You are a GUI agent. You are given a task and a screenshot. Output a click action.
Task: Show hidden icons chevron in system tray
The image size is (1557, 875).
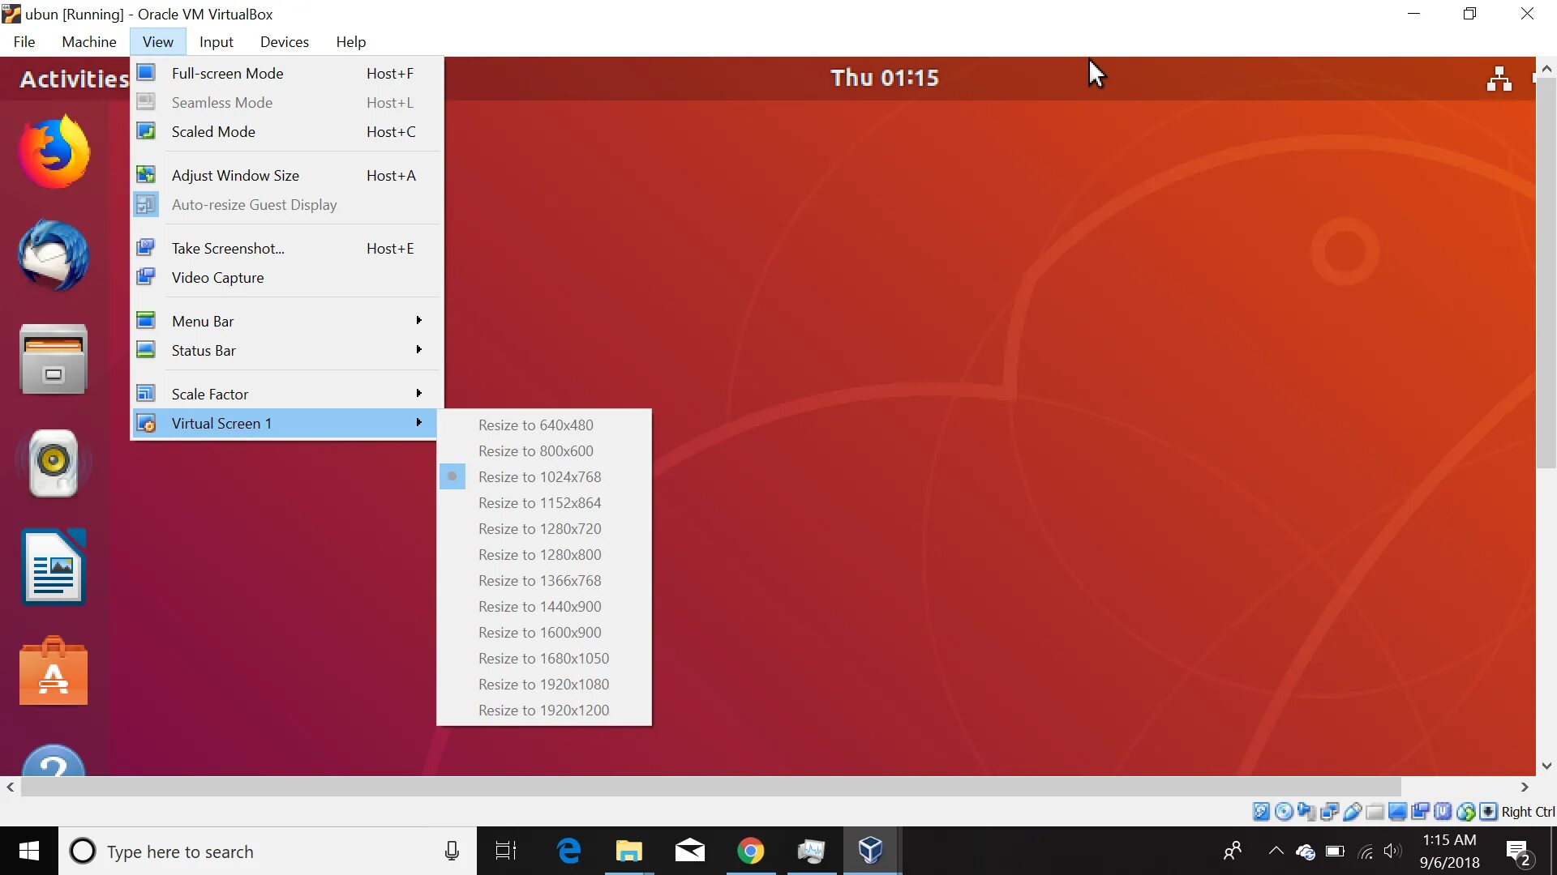[x=1276, y=851]
